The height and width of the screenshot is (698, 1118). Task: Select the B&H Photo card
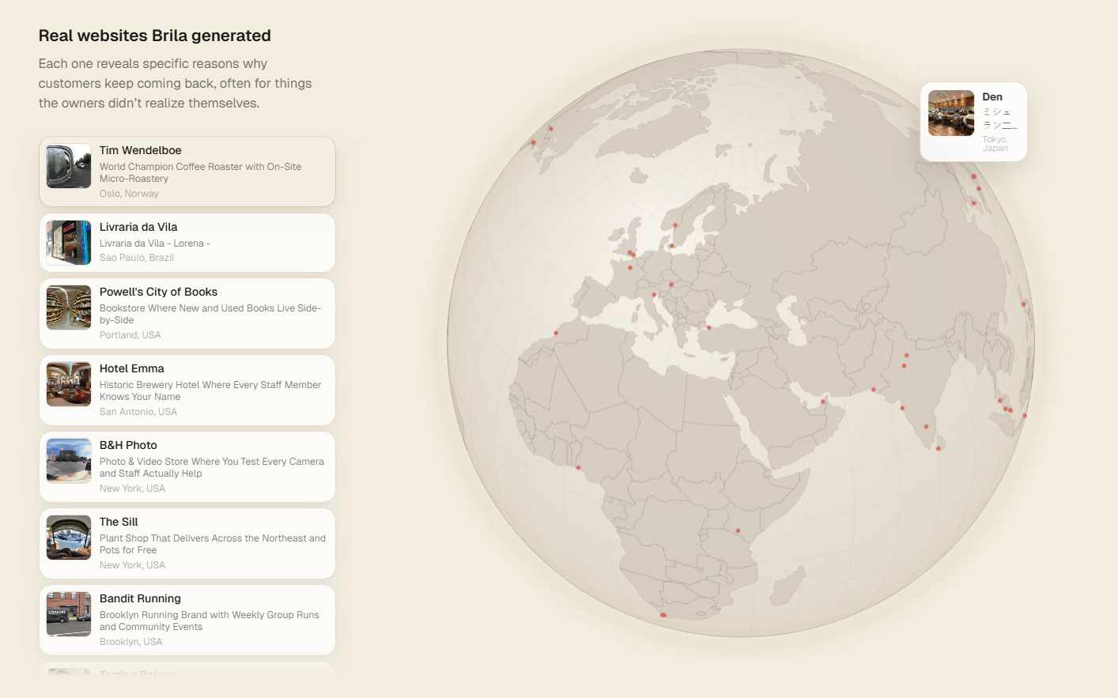point(187,466)
